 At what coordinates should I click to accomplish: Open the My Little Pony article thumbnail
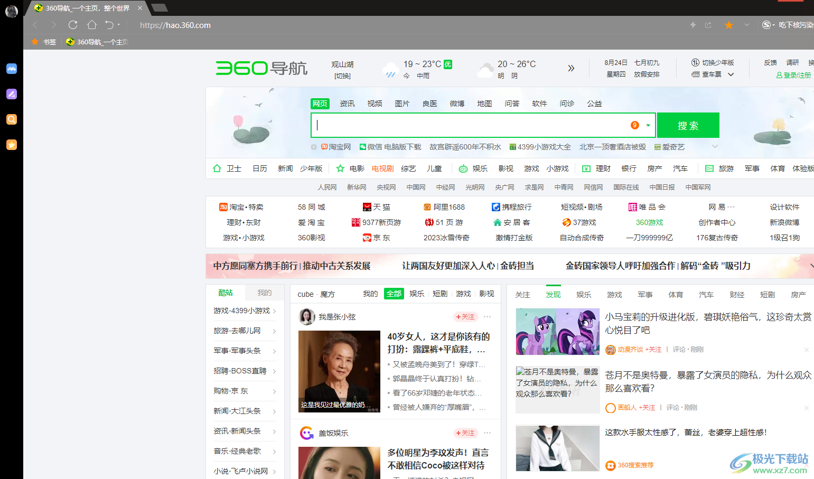[x=557, y=332]
